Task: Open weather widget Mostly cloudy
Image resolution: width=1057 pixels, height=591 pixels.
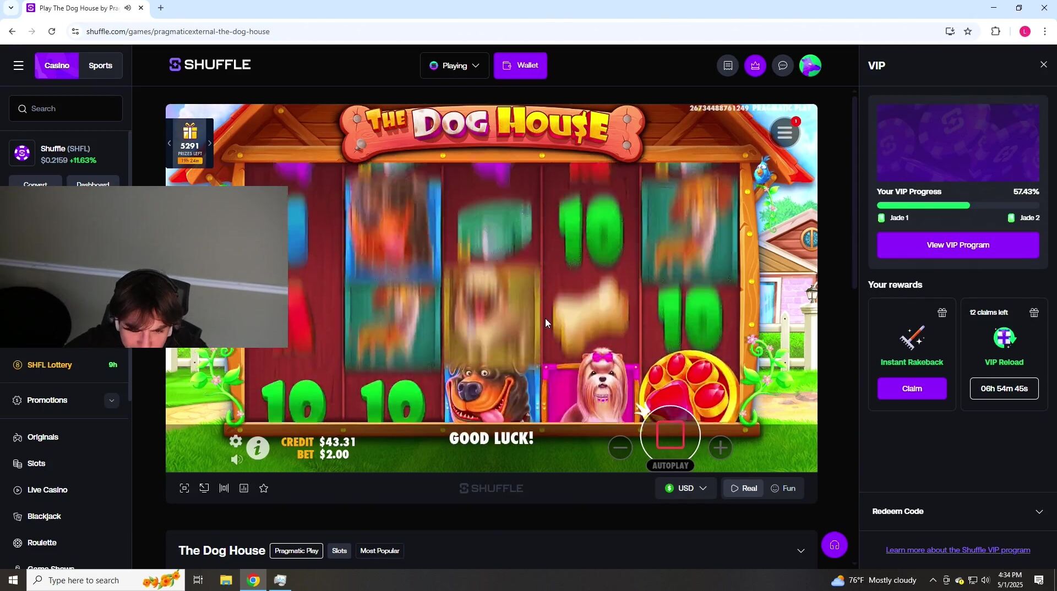Action: pos(874,580)
